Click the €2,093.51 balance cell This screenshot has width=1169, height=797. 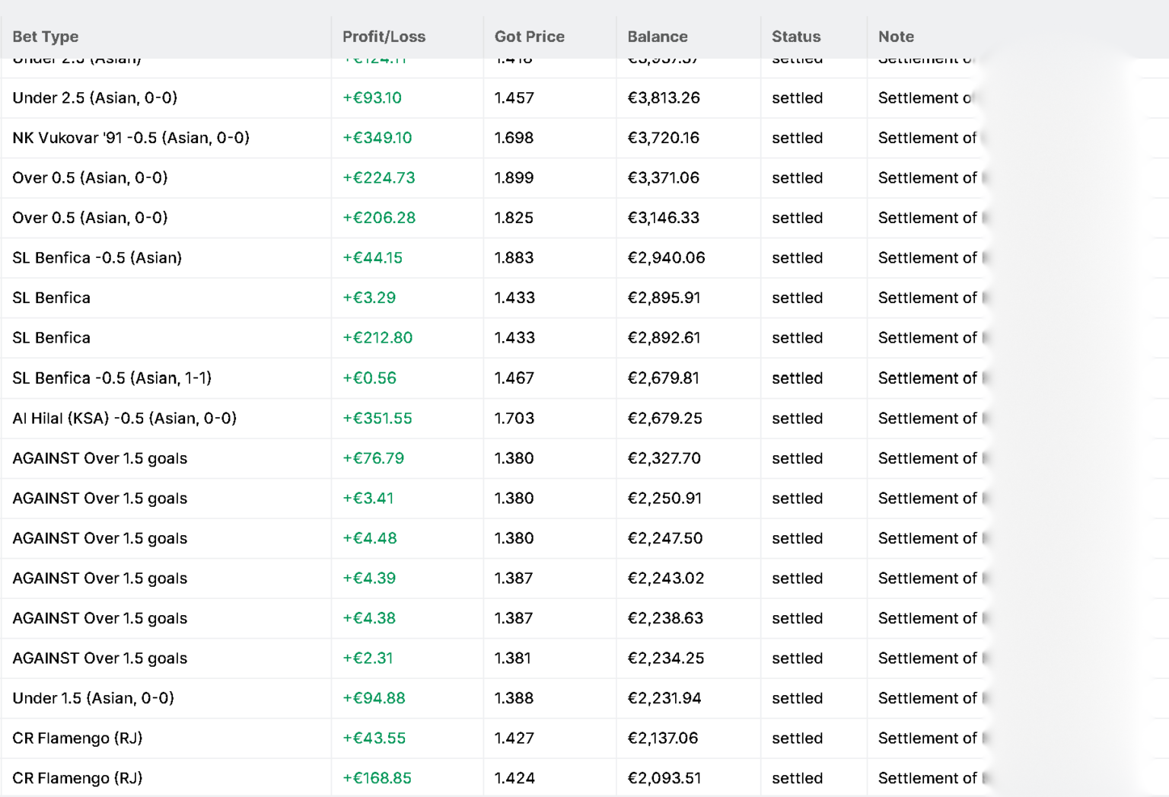[x=666, y=778]
